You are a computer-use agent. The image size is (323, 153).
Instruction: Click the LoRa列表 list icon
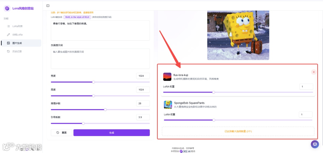(8, 26)
